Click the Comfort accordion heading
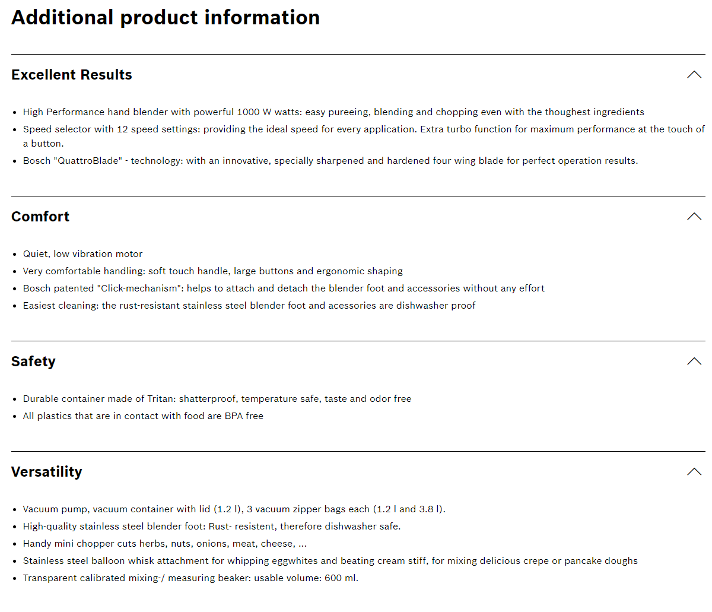Viewport: 712px width, 612px height. [40, 217]
